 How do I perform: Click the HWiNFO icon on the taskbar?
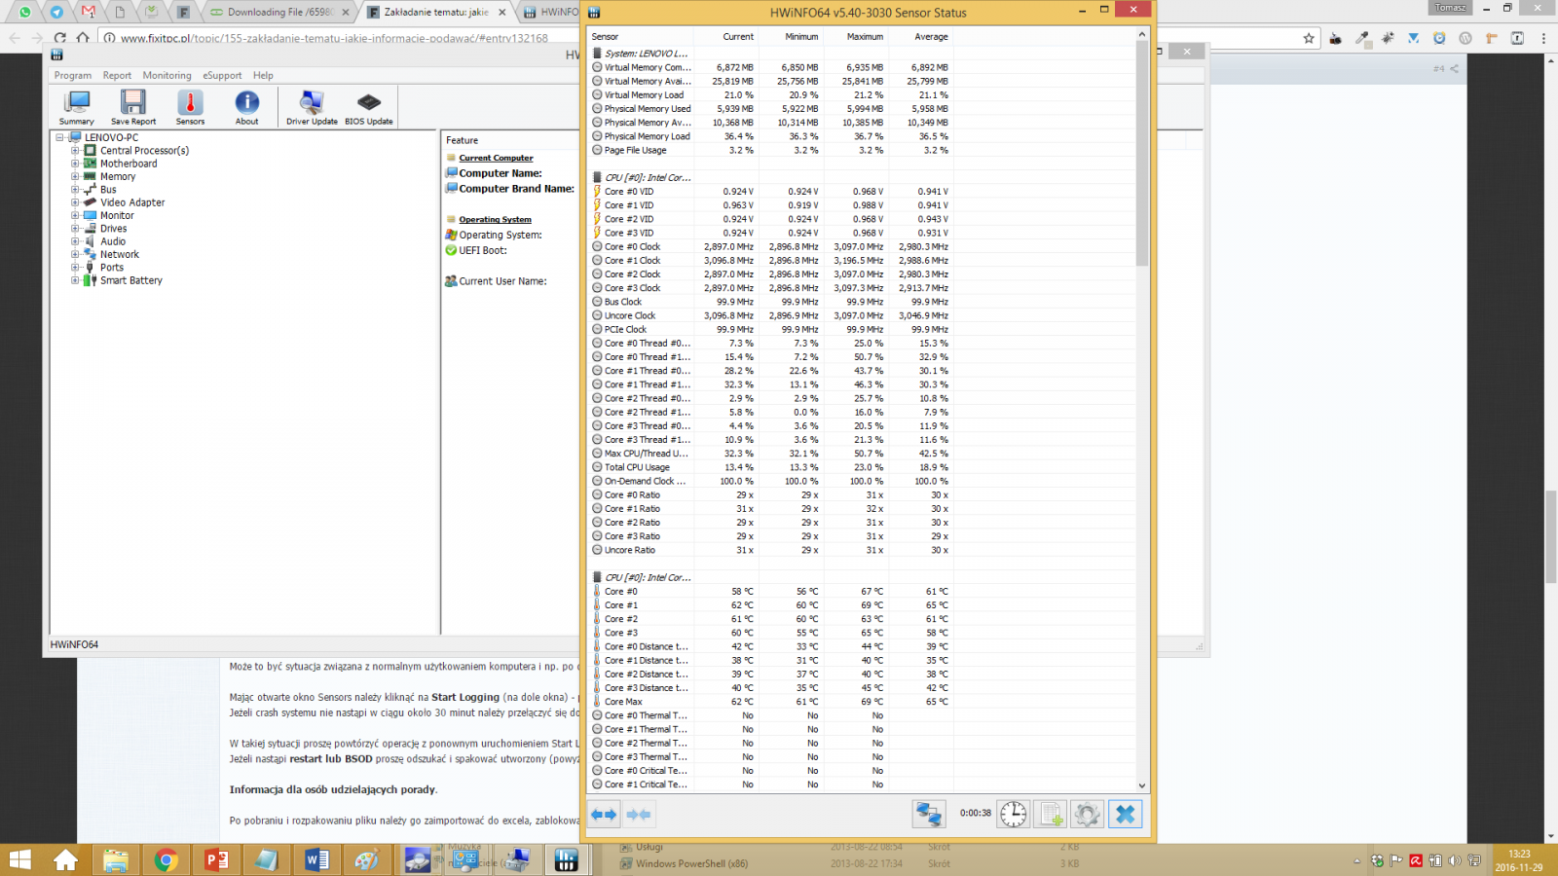pos(566,860)
